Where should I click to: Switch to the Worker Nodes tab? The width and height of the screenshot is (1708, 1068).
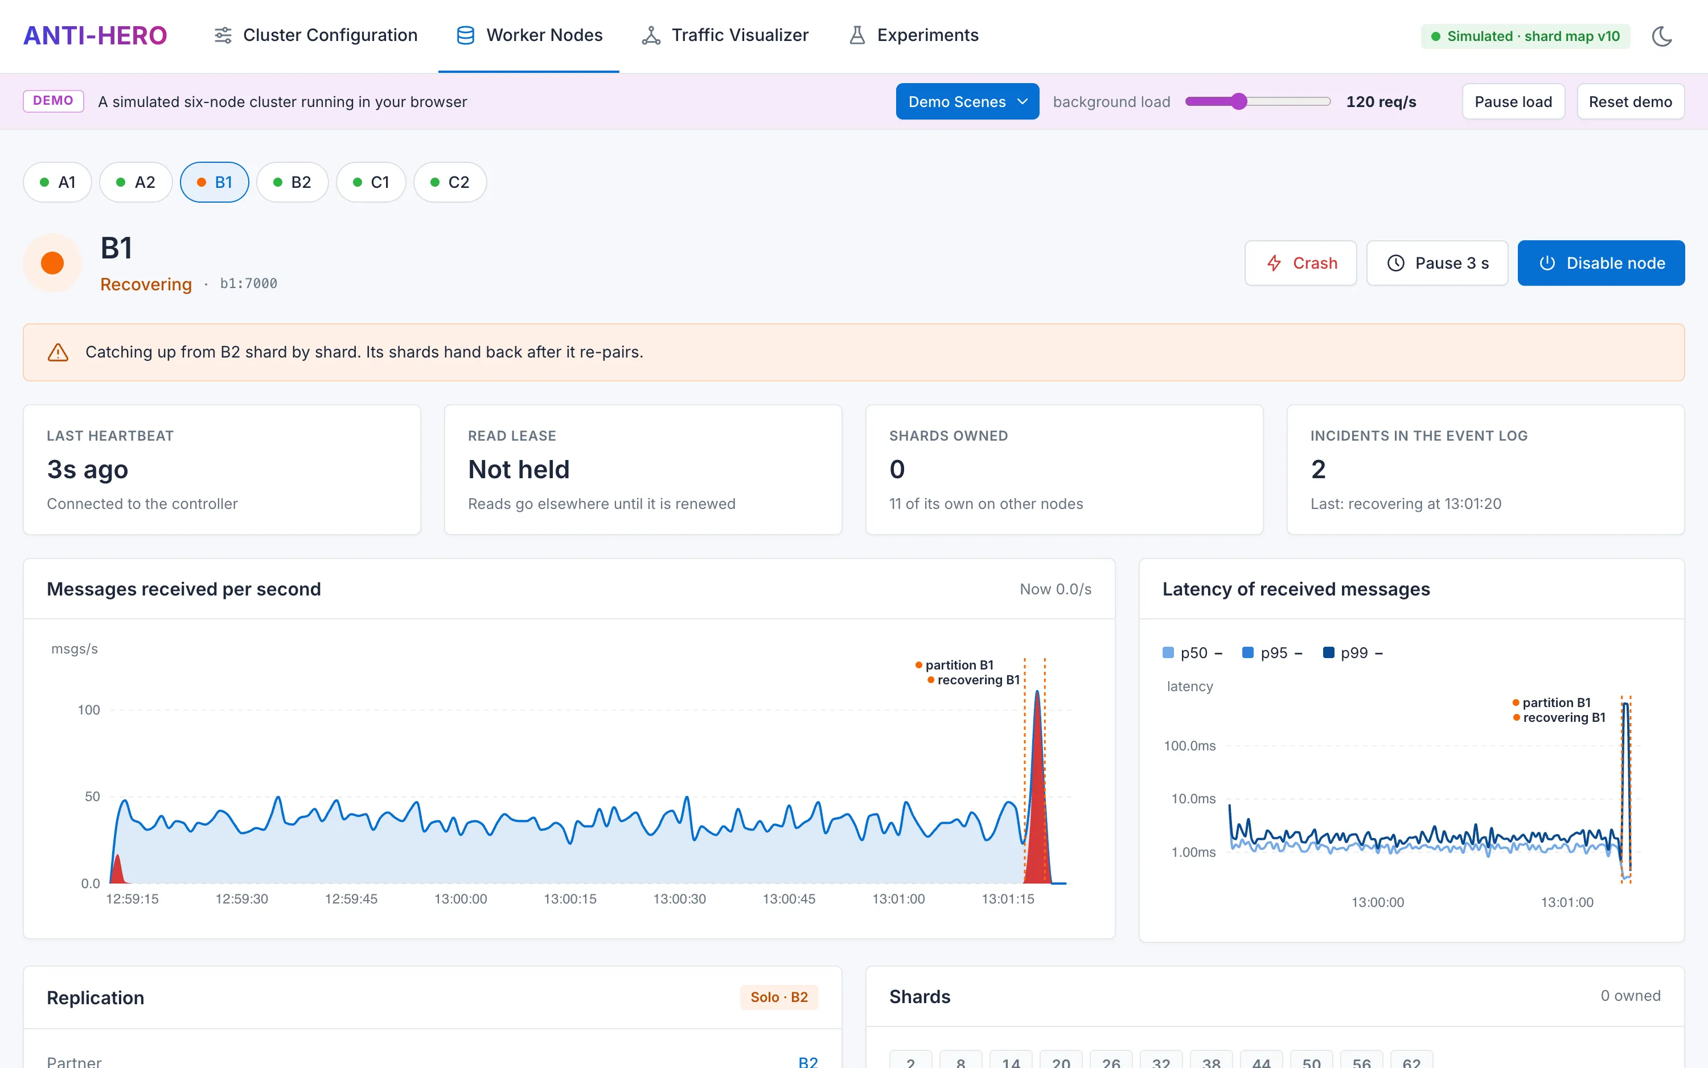coord(529,35)
